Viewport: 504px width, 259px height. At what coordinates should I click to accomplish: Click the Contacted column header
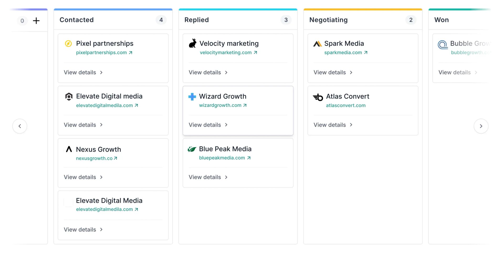77,20
